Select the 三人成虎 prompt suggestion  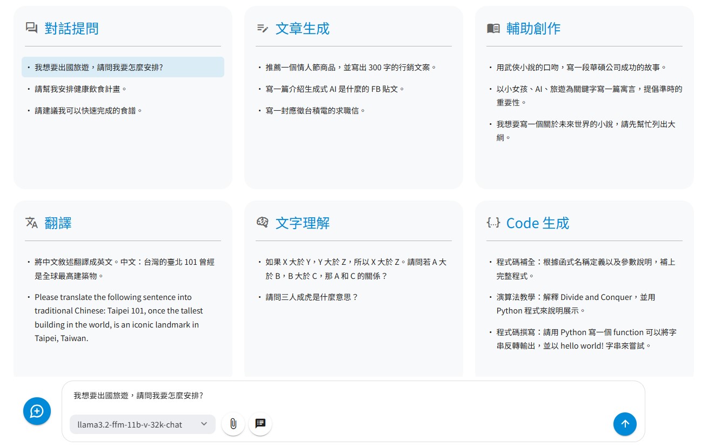(311, 297)
